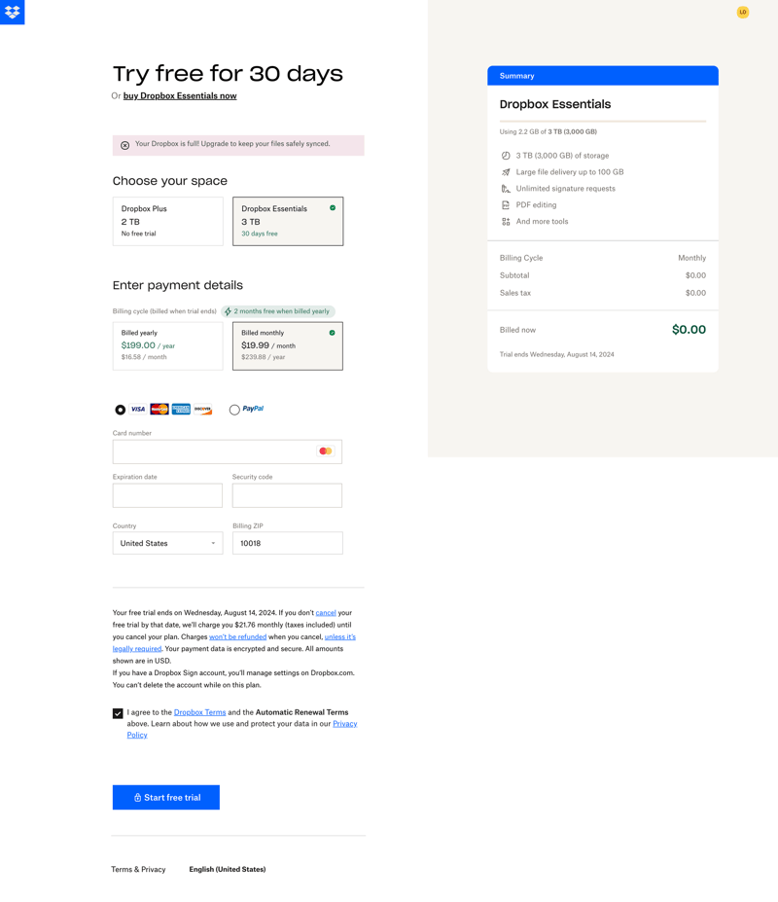Click the signature requests pen icon

pyautogui.click(x=507, y=188)
